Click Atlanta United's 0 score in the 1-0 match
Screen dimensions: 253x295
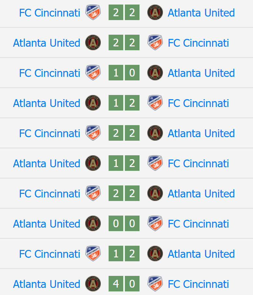(x=132, y=73)
